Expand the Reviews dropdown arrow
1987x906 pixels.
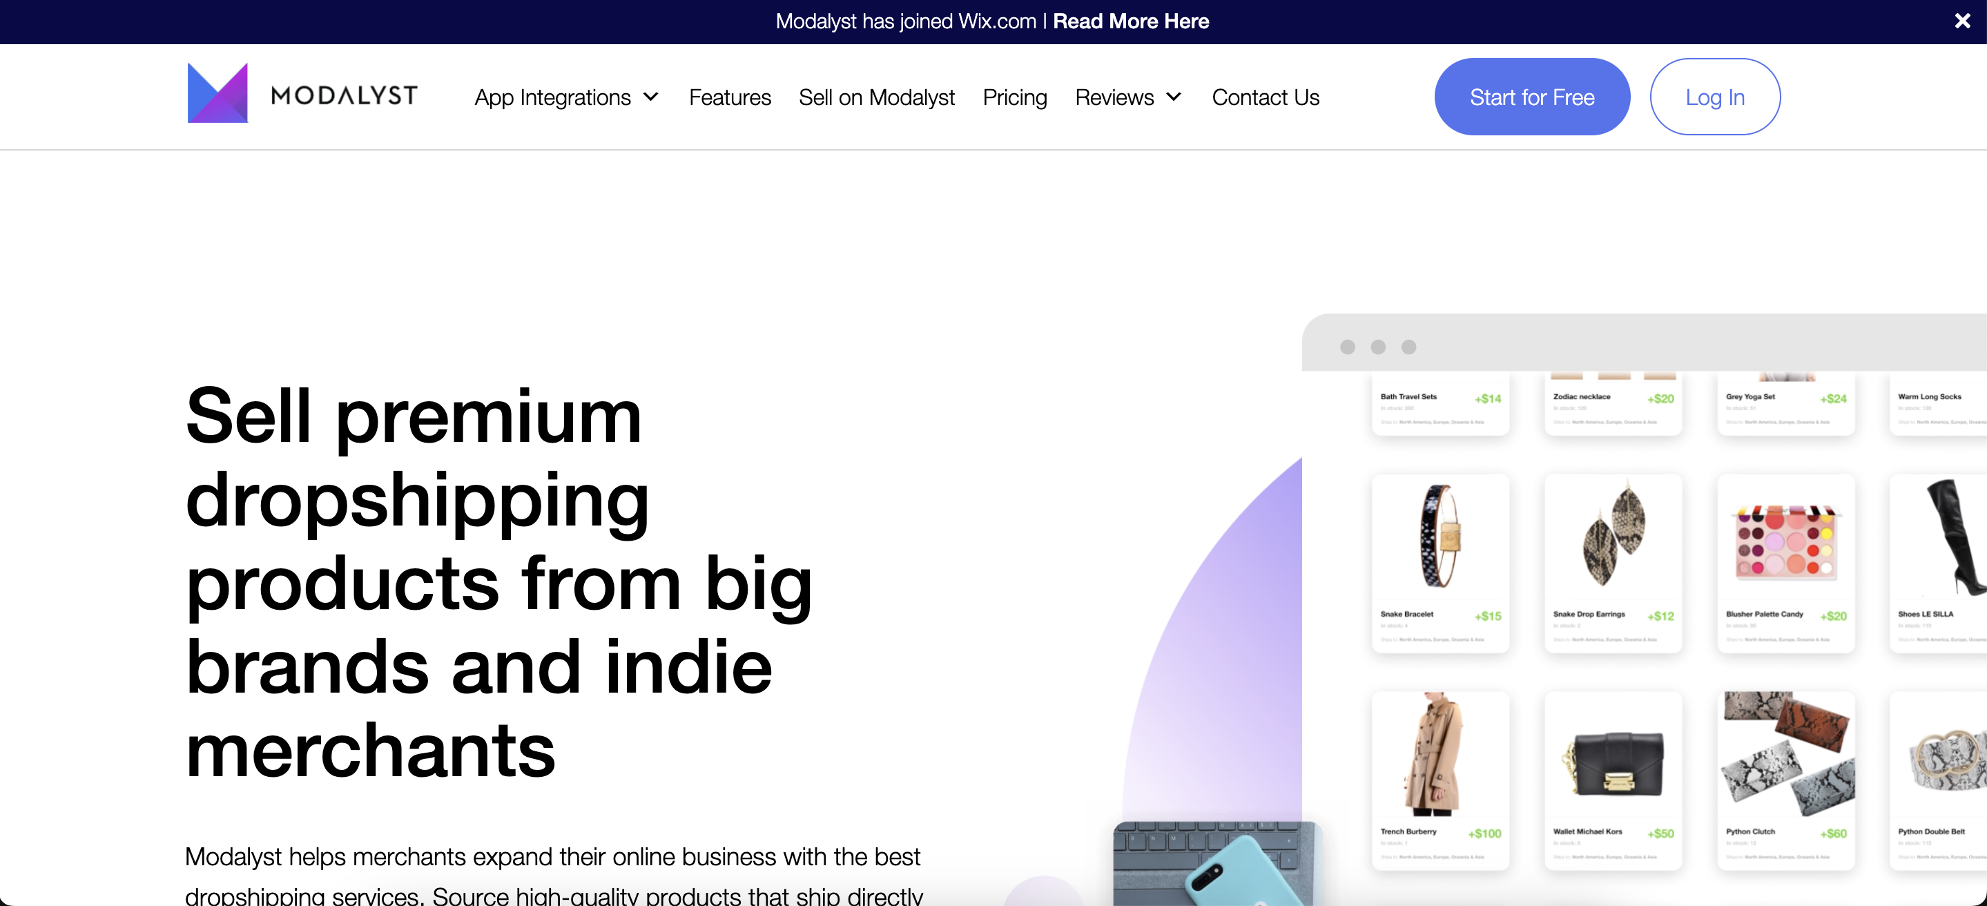[1173, 97]
